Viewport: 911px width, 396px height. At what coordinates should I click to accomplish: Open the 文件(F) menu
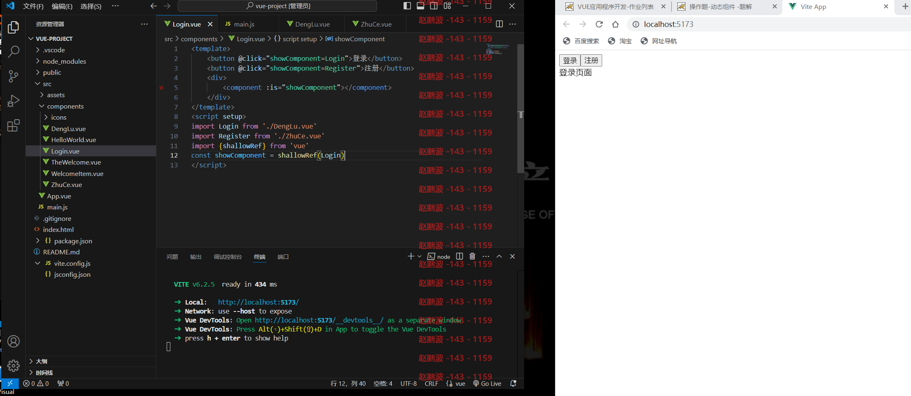tap(33, 6)
